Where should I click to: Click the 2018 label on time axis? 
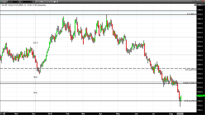50,114
